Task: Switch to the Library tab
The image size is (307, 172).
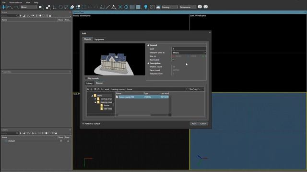Action: tap(89, 83)
